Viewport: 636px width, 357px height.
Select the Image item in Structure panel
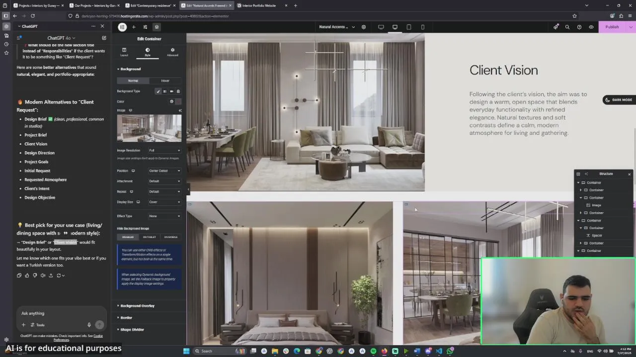[x=596, y=205]
